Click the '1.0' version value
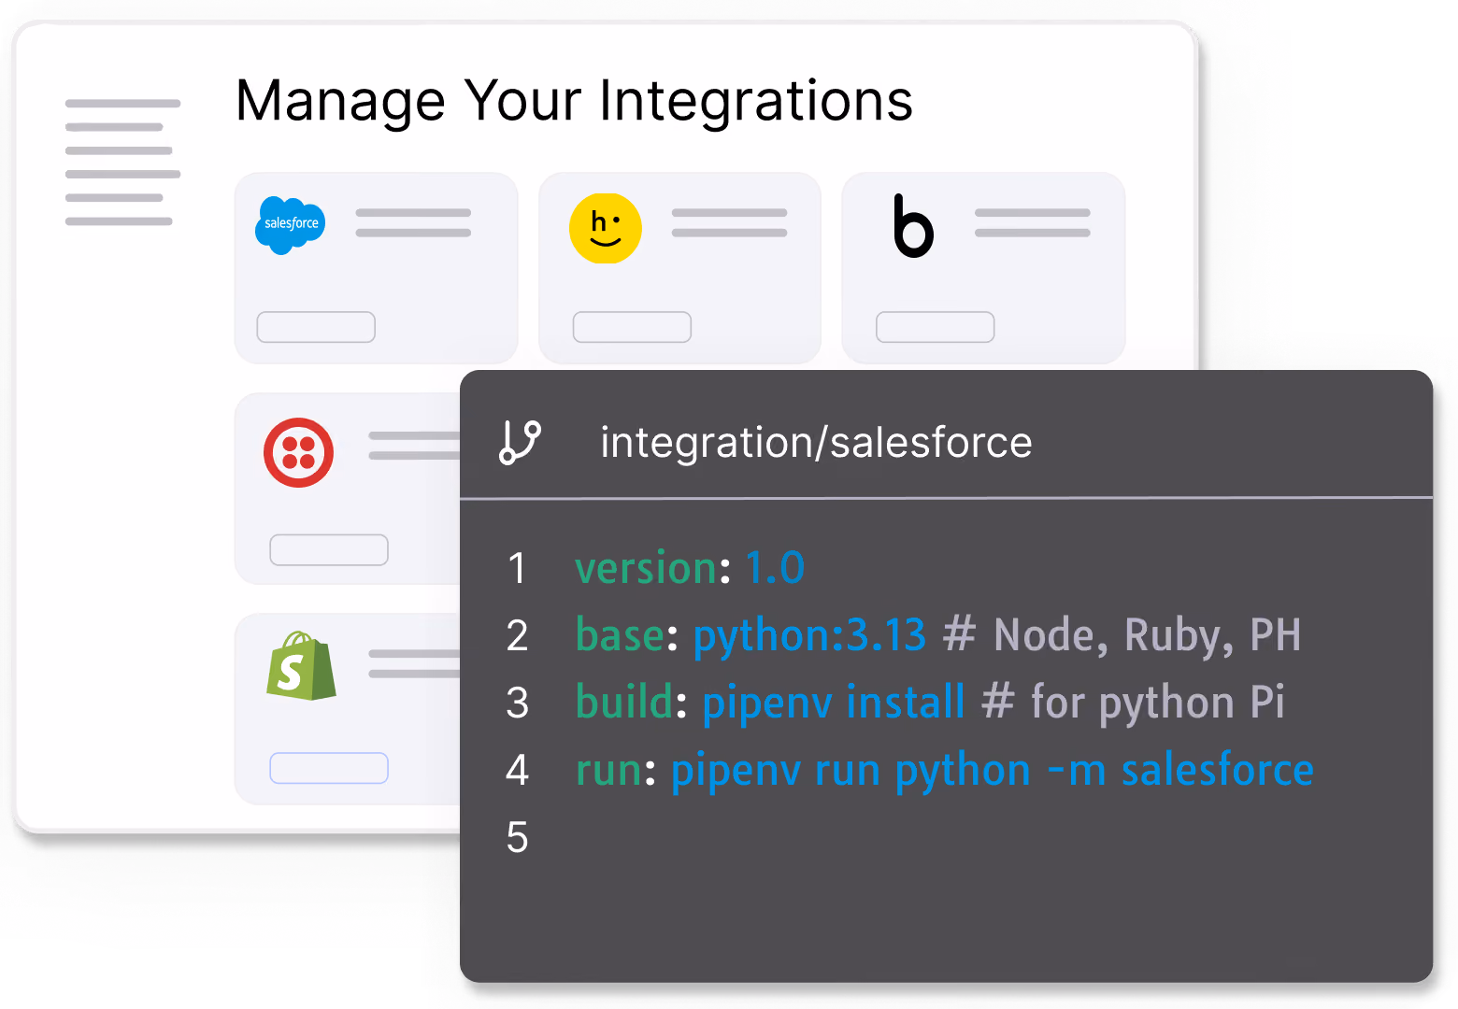Viewport: 1458px width, 1009px height. [x=775, y=568]
